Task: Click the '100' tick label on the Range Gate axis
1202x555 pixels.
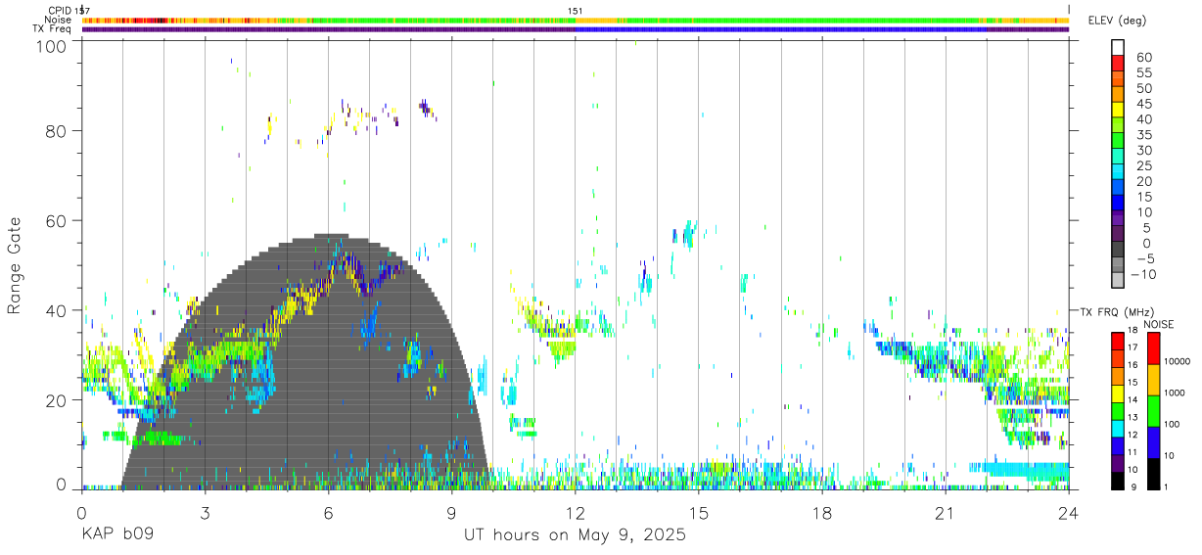Action: tap(51, 44)
